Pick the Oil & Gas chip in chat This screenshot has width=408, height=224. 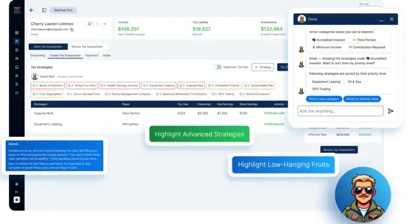354,82
